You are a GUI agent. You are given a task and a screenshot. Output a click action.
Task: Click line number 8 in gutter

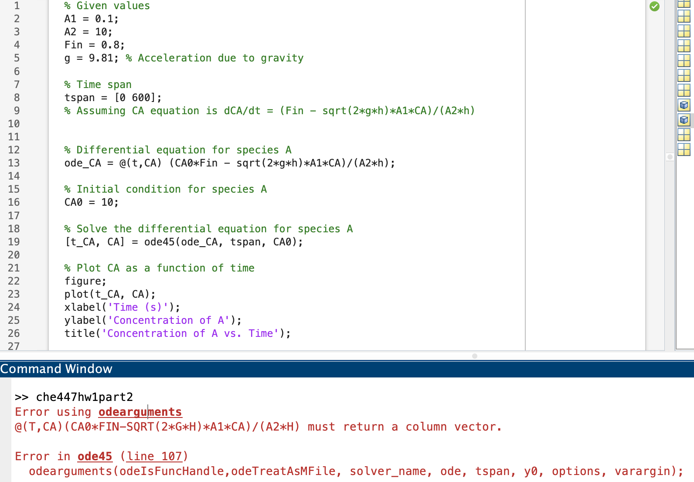pyautogui.click(x=17, y=98)
